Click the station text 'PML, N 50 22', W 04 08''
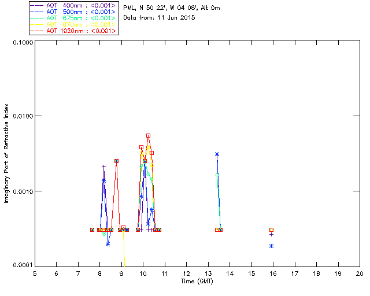The image size is (370, 296). click(x=161, y=8)
